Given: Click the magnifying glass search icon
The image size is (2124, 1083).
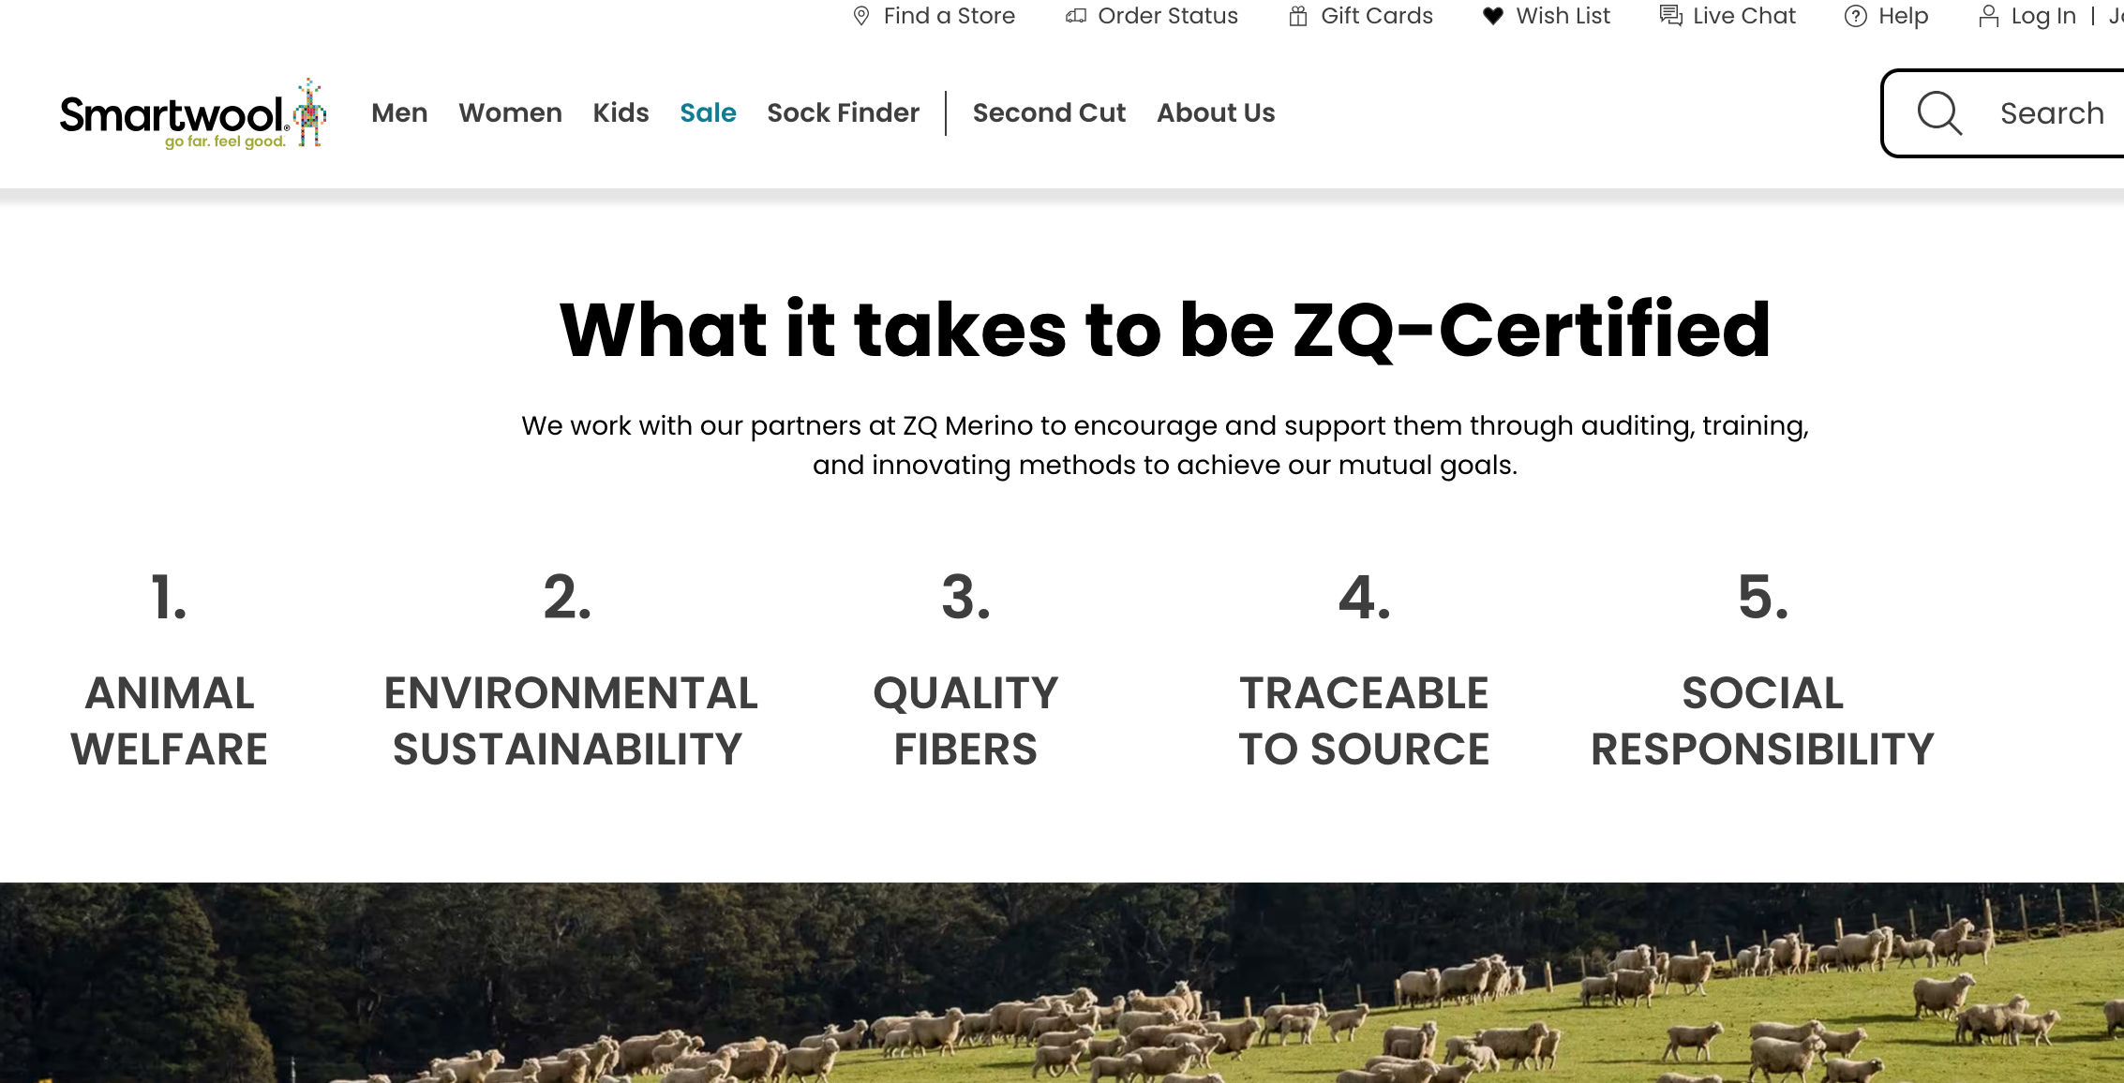Looking at the screenshot, I should tap(1938, 113).
